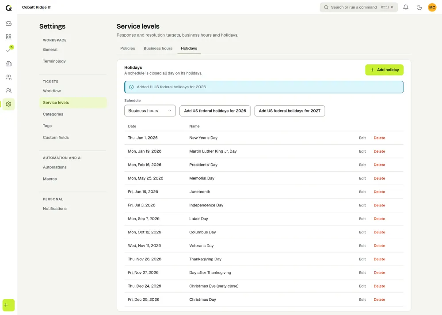The image size is (442, 315).
Task: Delete Christmas Eve (early close)
Action: pos(379,286)
